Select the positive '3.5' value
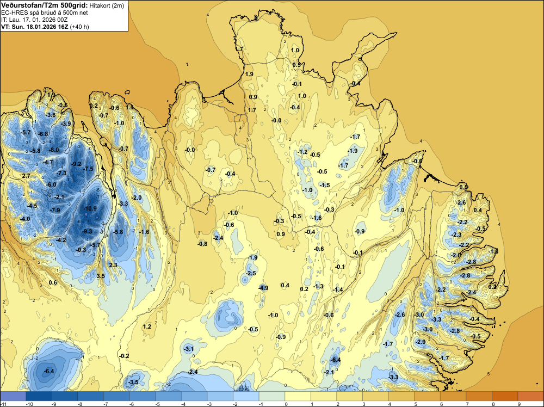The width and height of the screenshot is (544, 407). 101,276
